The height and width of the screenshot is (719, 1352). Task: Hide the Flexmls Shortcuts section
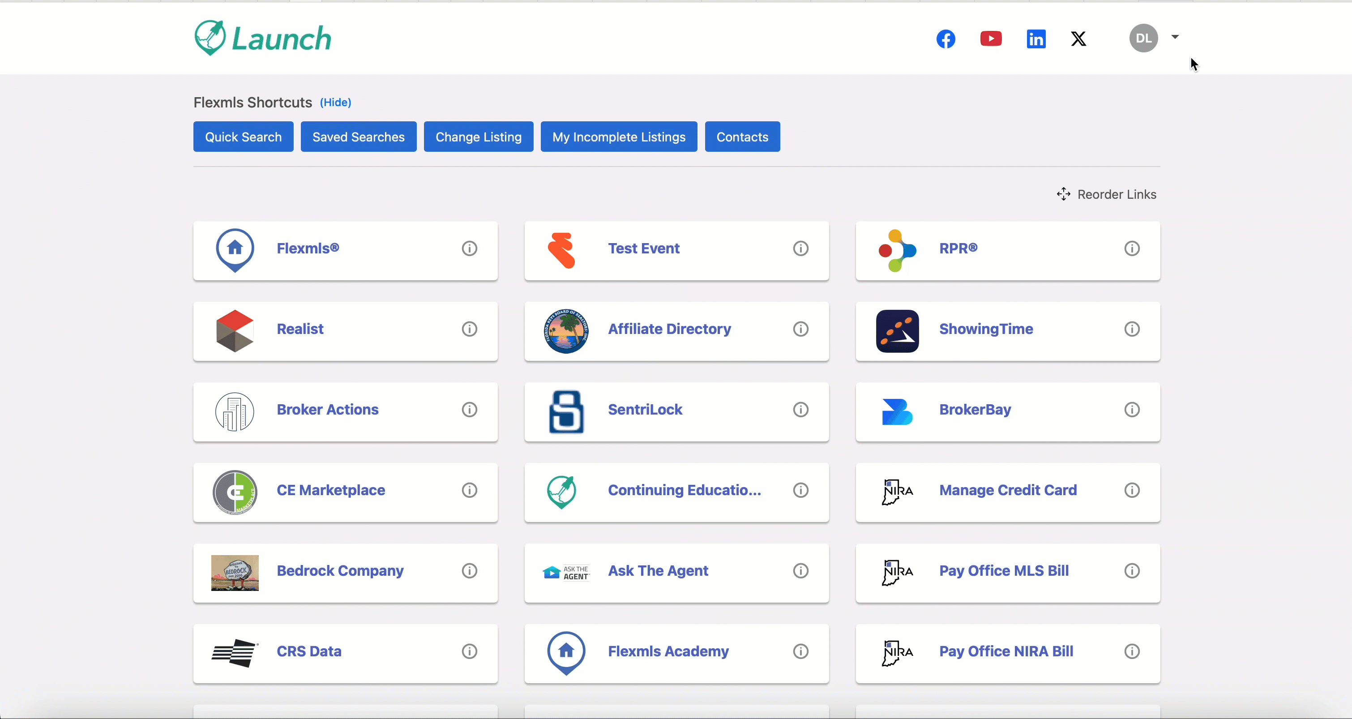point(335,103)
